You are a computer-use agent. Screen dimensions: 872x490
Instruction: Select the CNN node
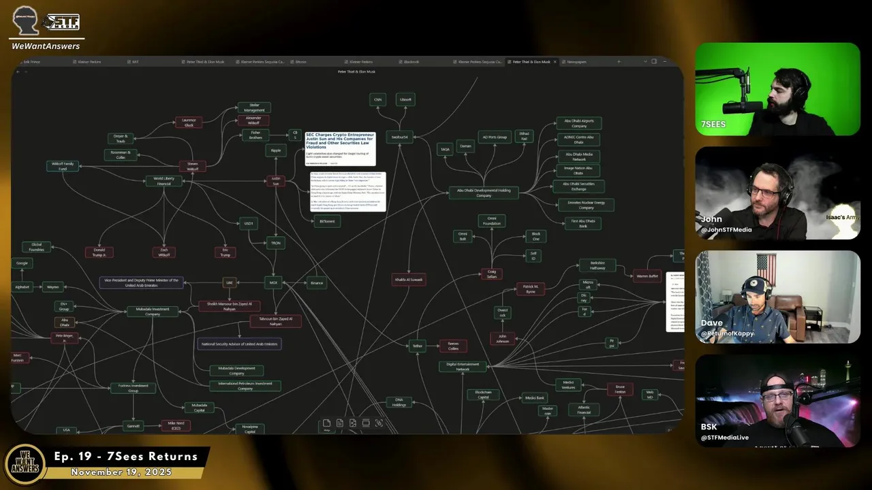(378, 99)
